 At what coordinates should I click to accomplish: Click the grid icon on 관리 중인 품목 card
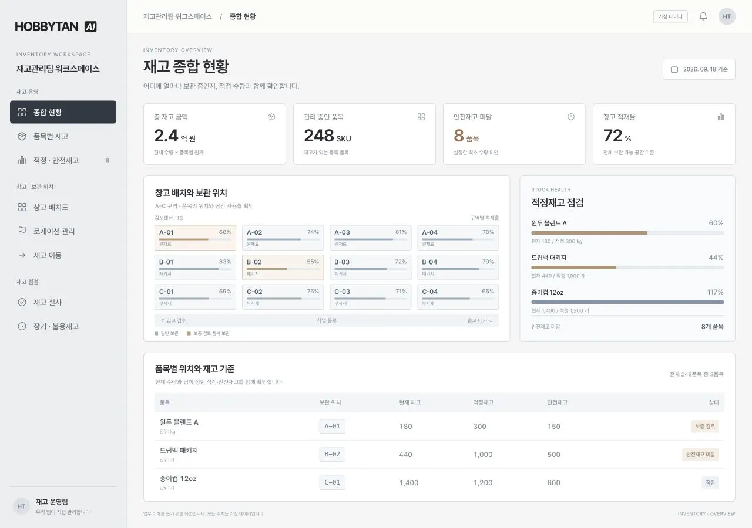(421, 117)
